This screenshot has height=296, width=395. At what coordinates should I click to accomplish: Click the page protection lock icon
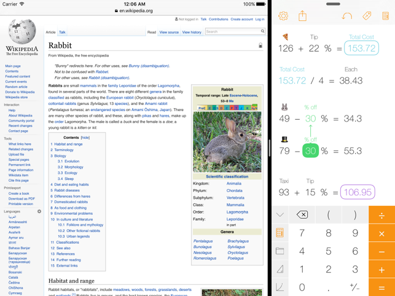[x=260, y=45]
